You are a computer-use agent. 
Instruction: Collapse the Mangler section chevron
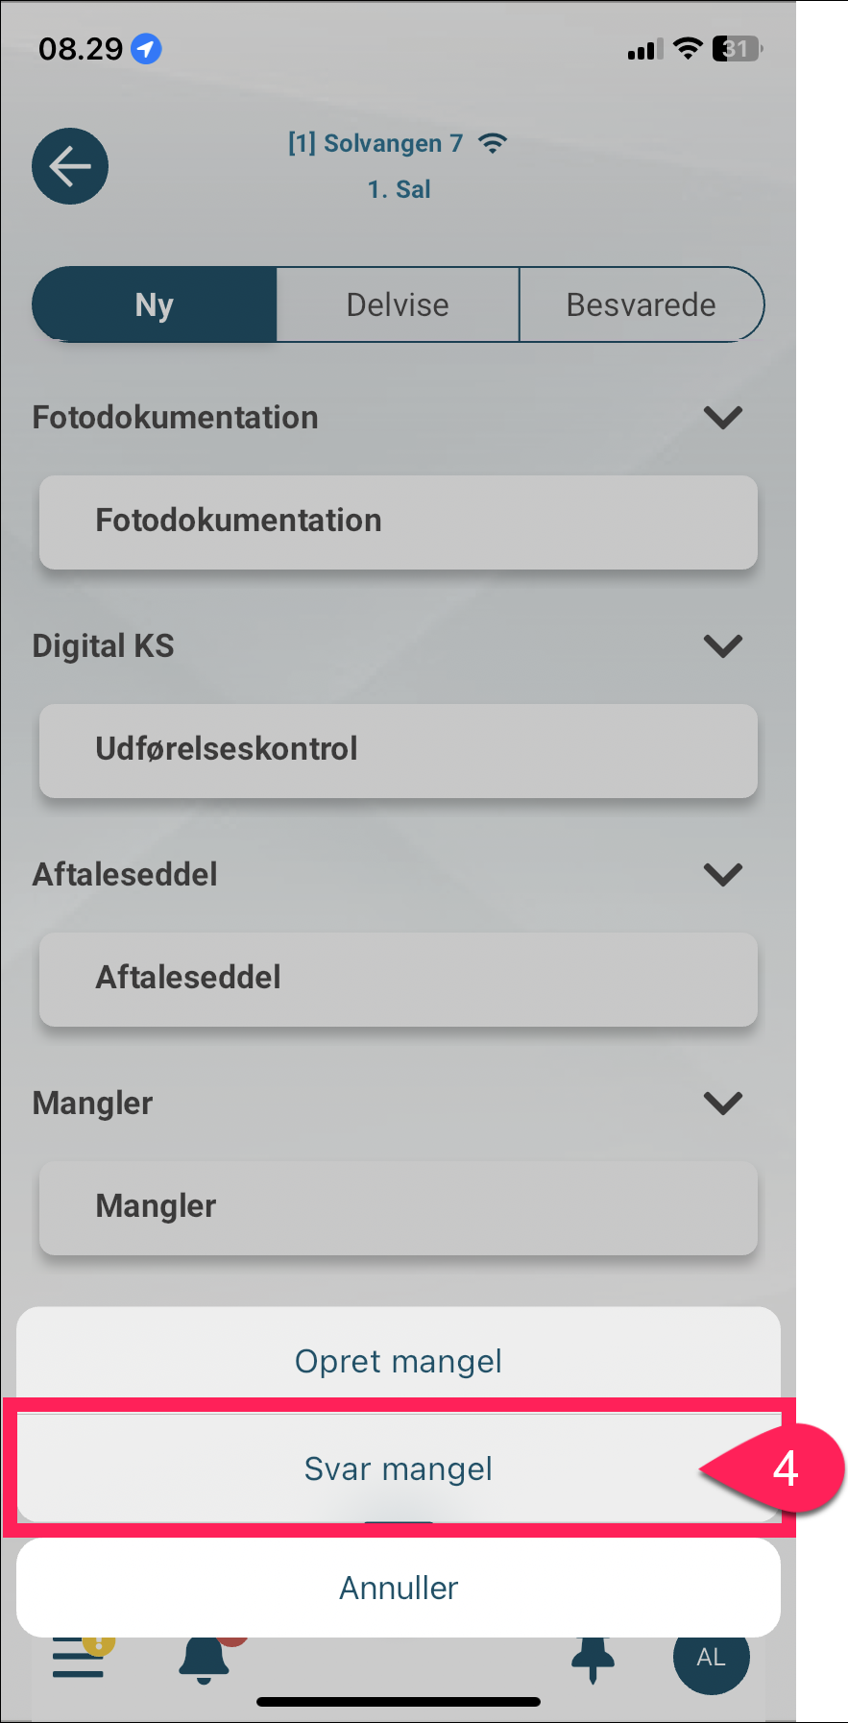pyautogui.click(x=723, y=1104)
